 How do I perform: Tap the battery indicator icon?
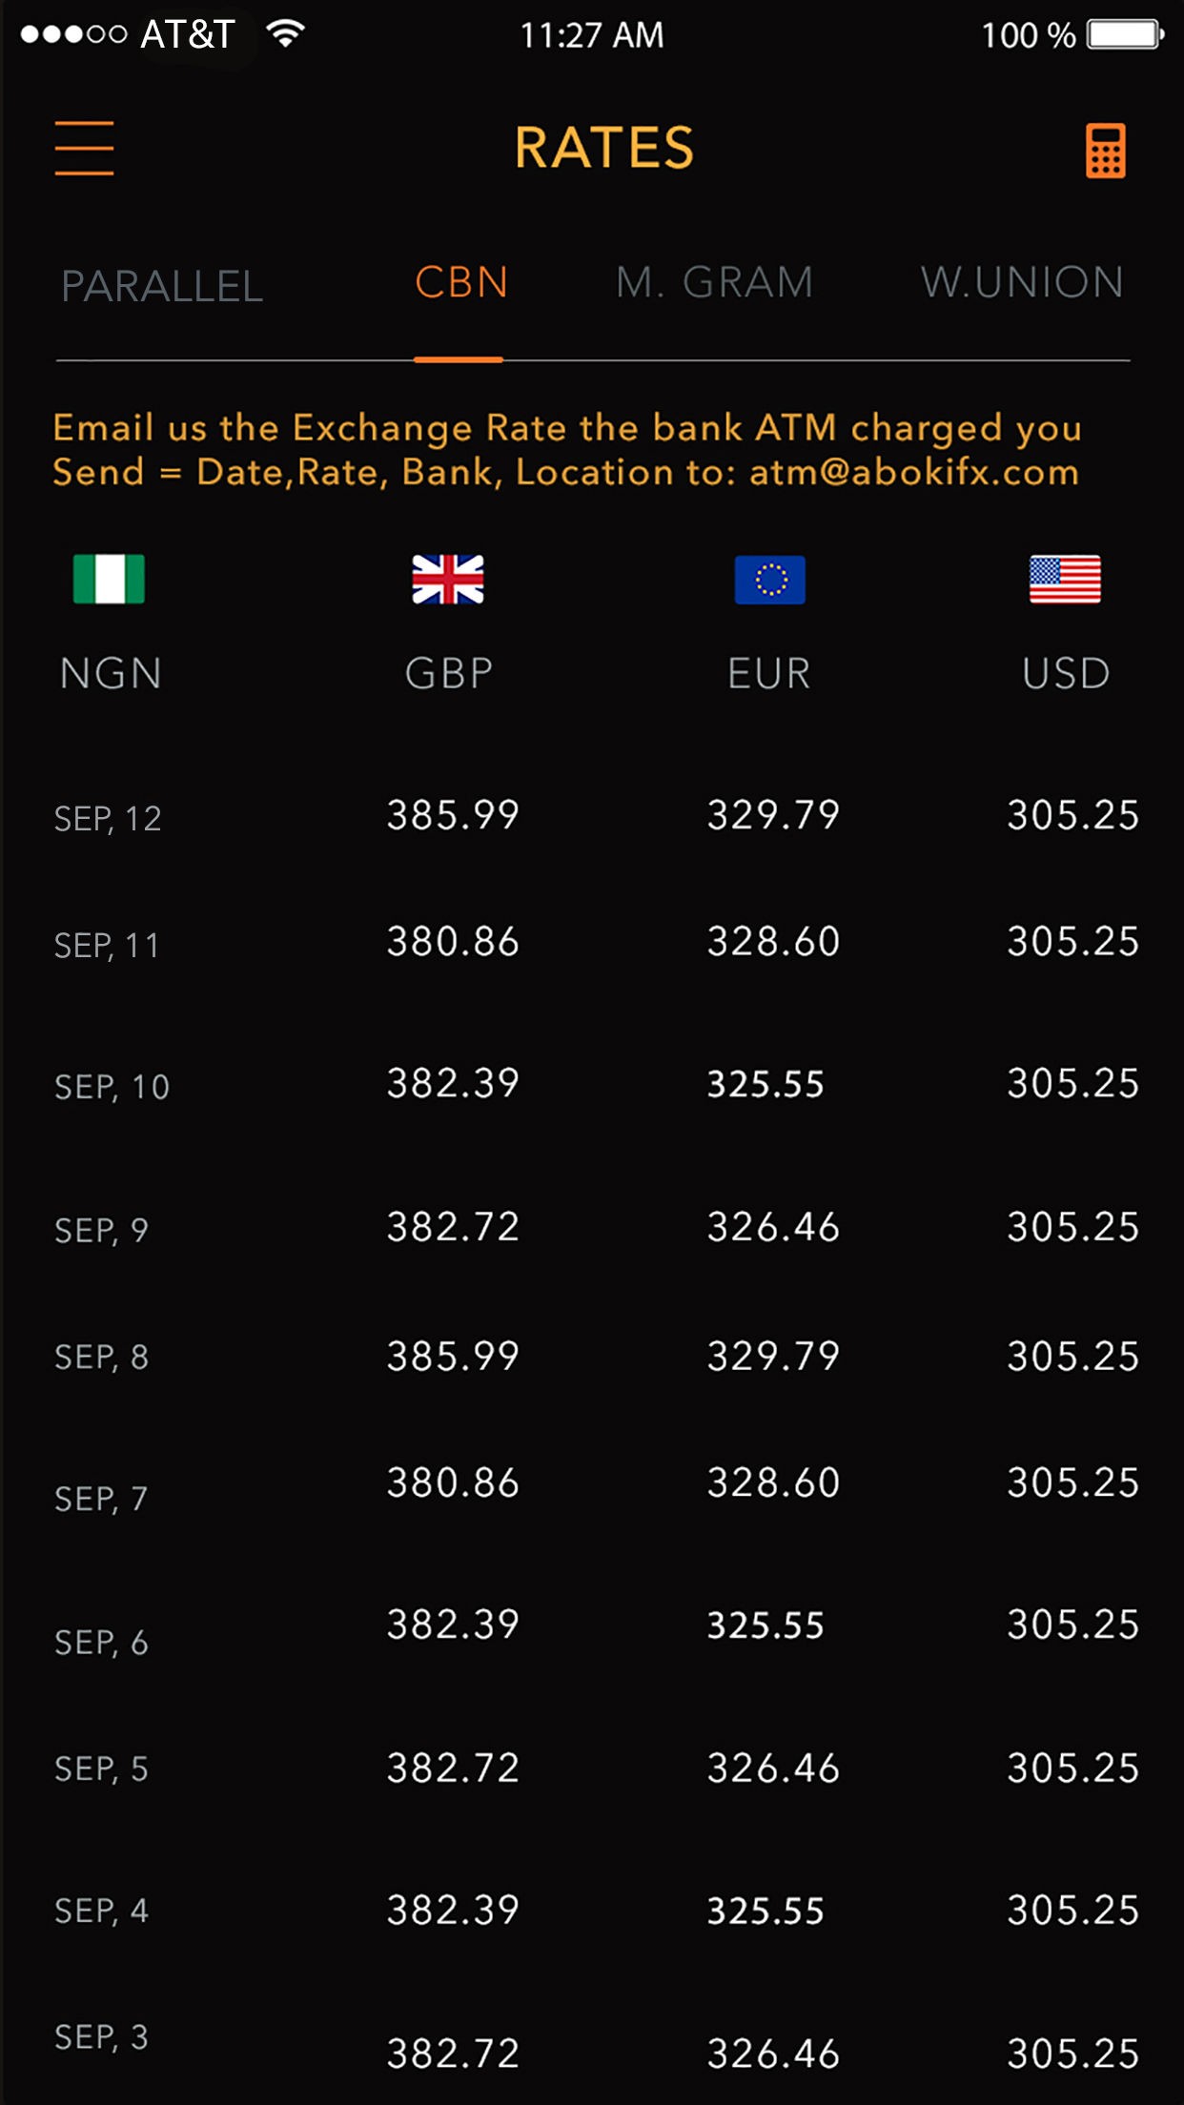[x=1125, y=35]
